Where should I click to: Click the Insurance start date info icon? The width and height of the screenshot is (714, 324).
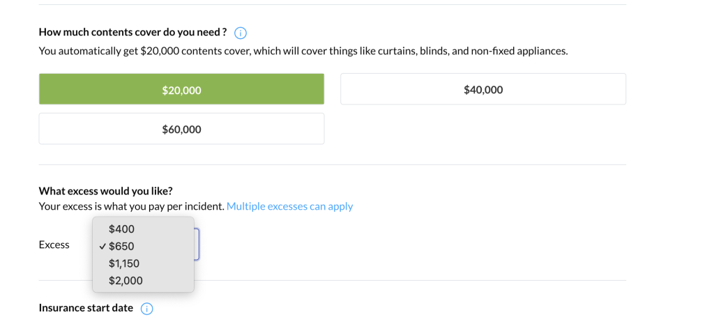[147, 309]
